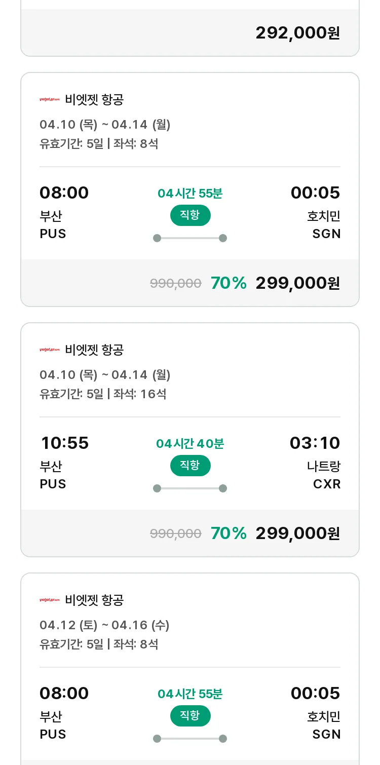The width and height of the screenshot is (380, 765).
Task: Click the 70% discount on the 나트랑 flight
Action: tap(229, 533)
